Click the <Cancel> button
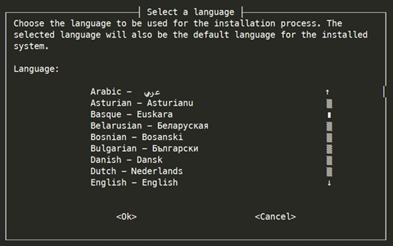 275,217
